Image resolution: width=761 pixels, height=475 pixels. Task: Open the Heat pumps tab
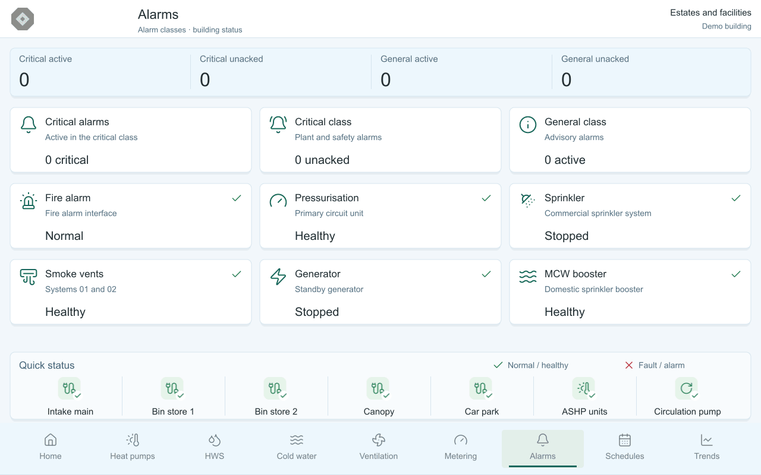tap(133, 448)
